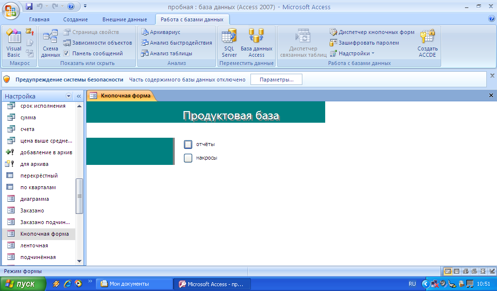Click the отчёты switchboard button
497x291 pixels.
tap(188, 145)
